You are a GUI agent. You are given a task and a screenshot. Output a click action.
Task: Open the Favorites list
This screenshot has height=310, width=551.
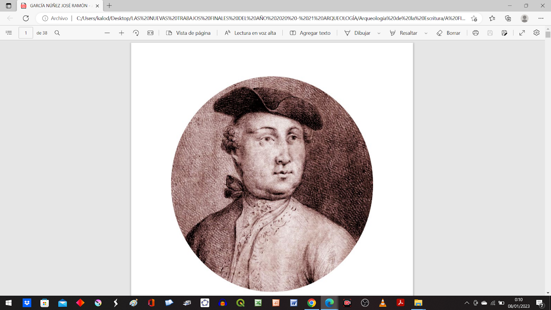coord(492,18)
